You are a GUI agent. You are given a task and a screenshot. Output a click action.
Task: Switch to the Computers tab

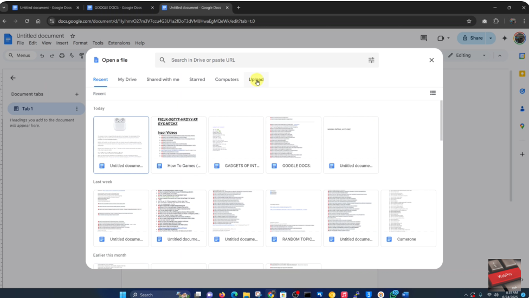pyautogui.click(x=227, y=80)
